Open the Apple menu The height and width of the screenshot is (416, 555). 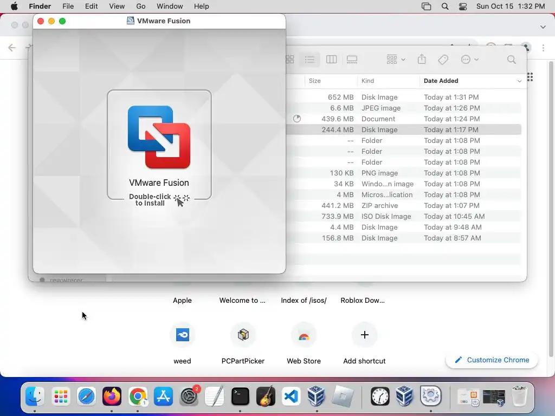tap(14, 6)
